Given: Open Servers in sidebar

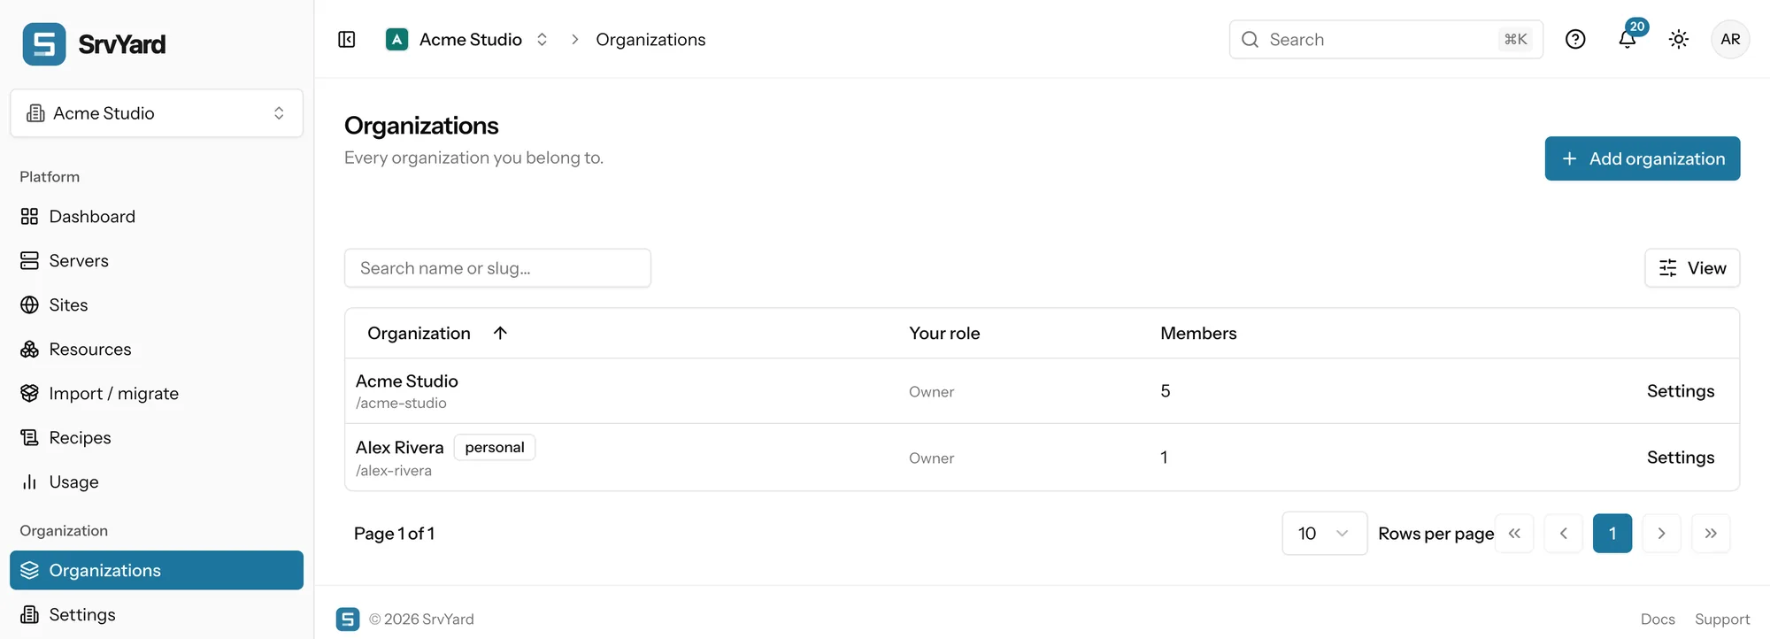Looking at the screenshot, I should pos(157,260).
